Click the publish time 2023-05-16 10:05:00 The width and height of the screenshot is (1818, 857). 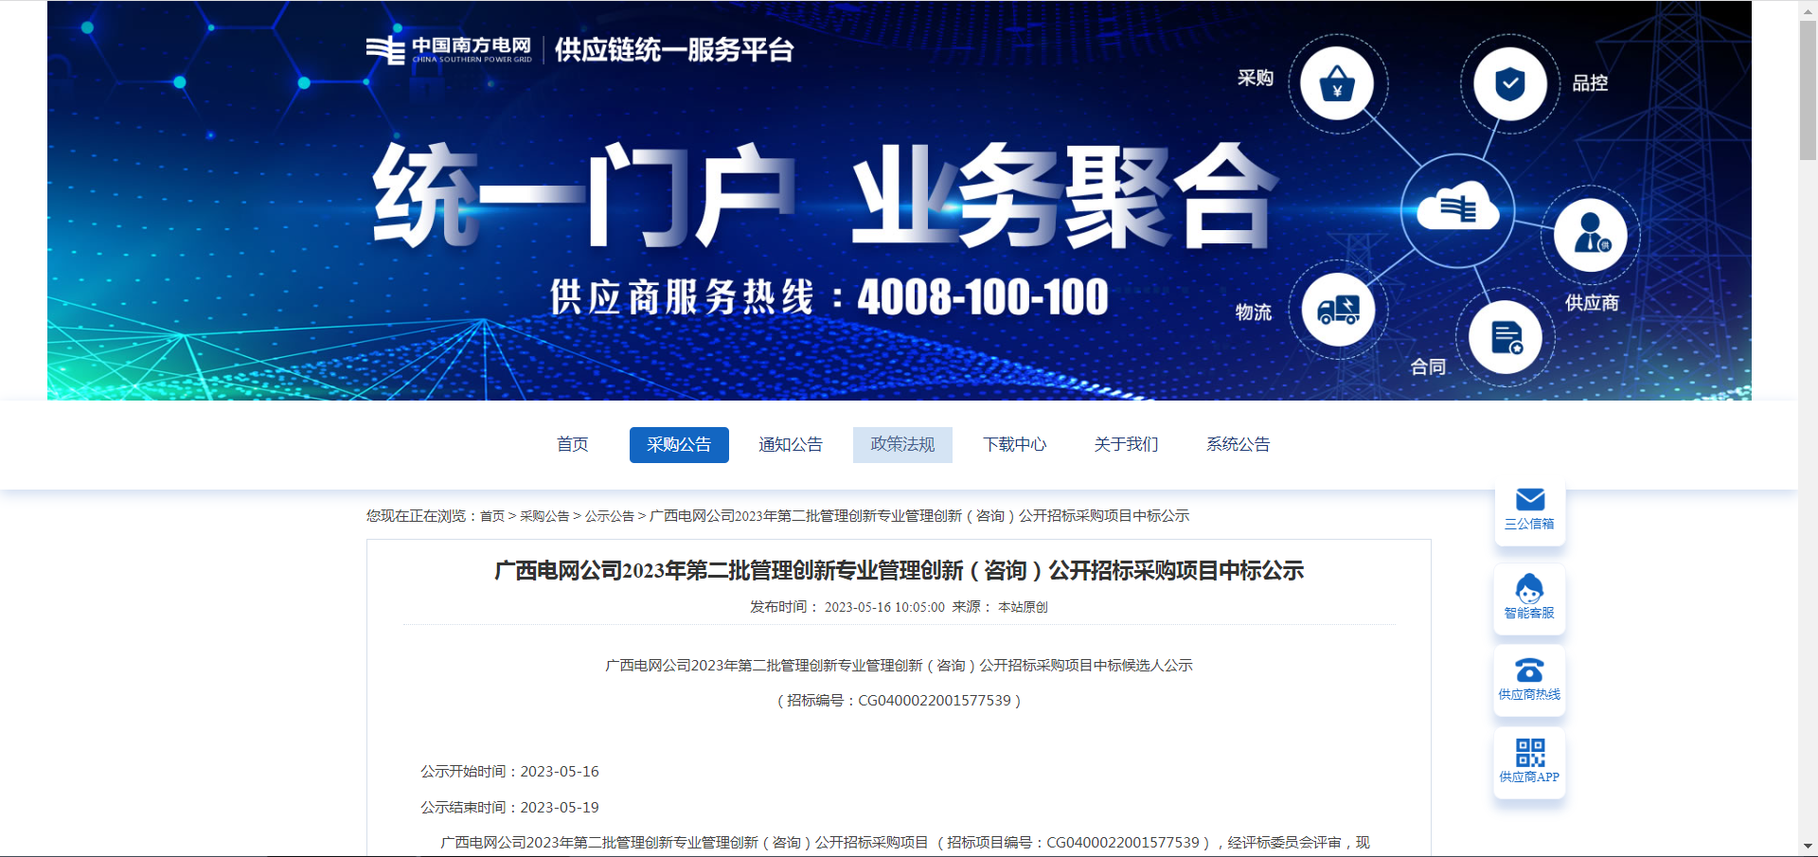[x=884, y=607]
